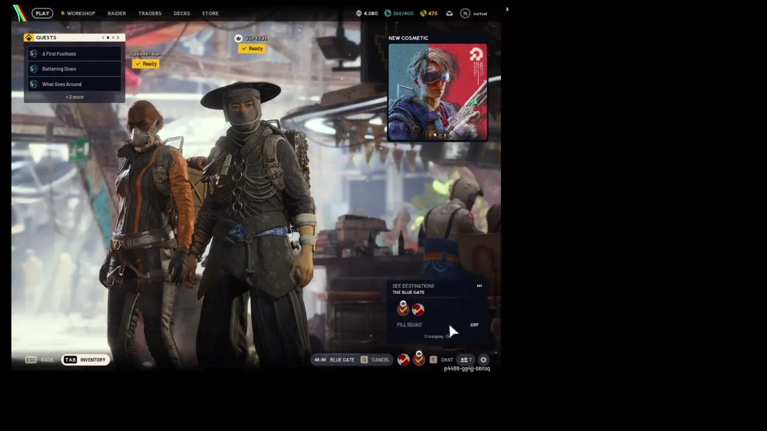Open the Store tab
The image size is (767, 431).
click(210, 13)
